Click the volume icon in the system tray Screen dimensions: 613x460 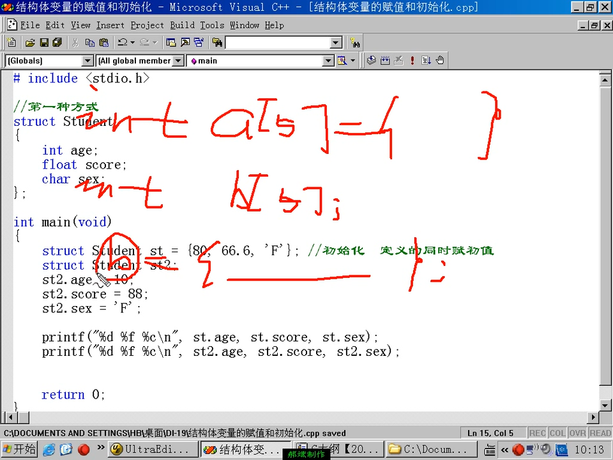(546, 449)
